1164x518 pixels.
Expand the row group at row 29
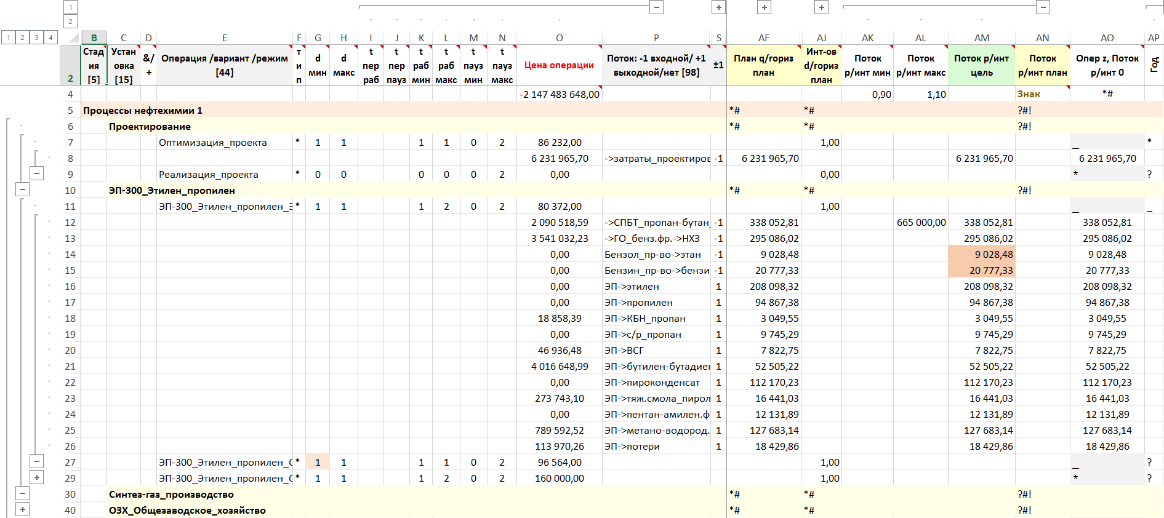click(37, 477)
